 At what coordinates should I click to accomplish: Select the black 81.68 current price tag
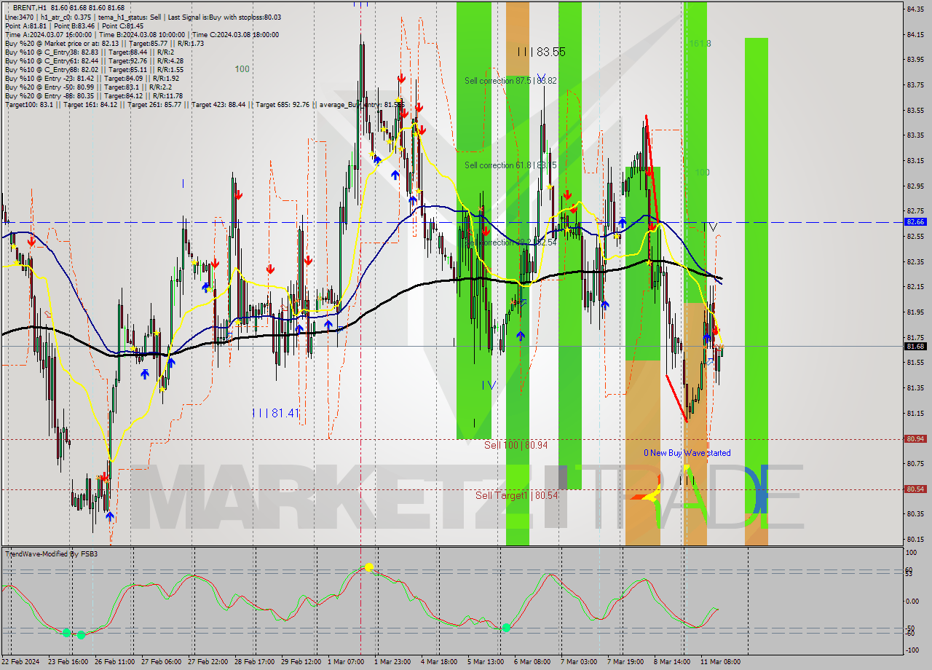click(915, 347)
